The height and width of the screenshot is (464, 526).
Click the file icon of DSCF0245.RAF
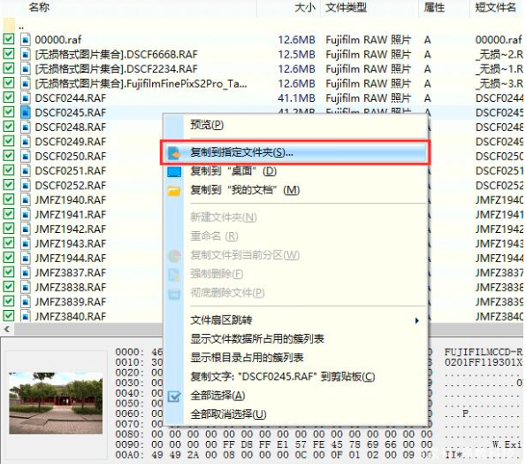[26, 112]
